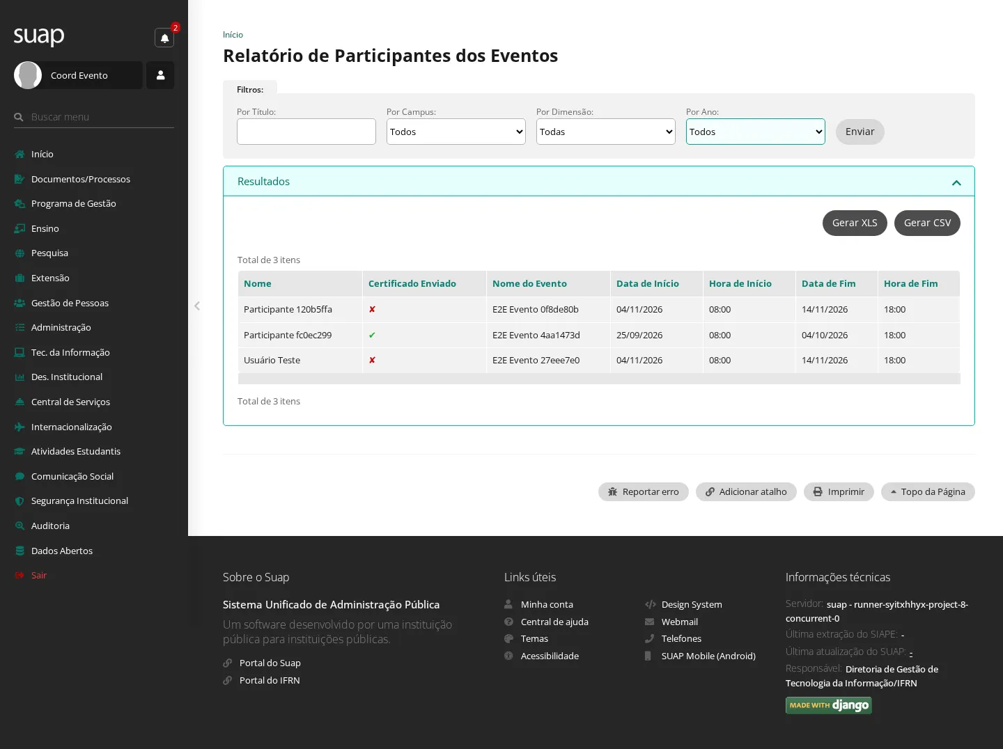This screenshot has height=749, width=1003.
Task: Click the Segurança Institucional shield icon
Action: pos(20,501)
